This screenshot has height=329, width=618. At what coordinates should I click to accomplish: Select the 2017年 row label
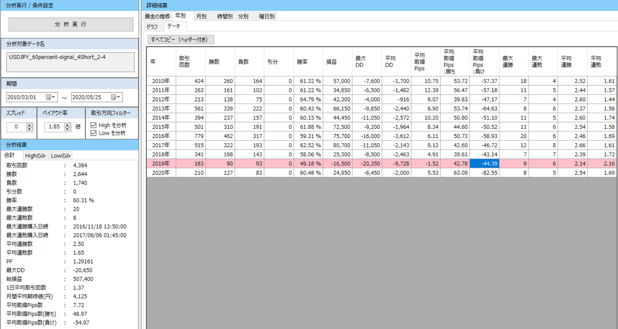point(161,145)
